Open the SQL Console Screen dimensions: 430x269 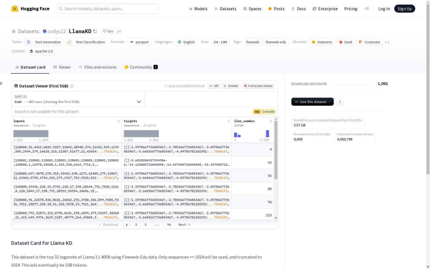264,112
